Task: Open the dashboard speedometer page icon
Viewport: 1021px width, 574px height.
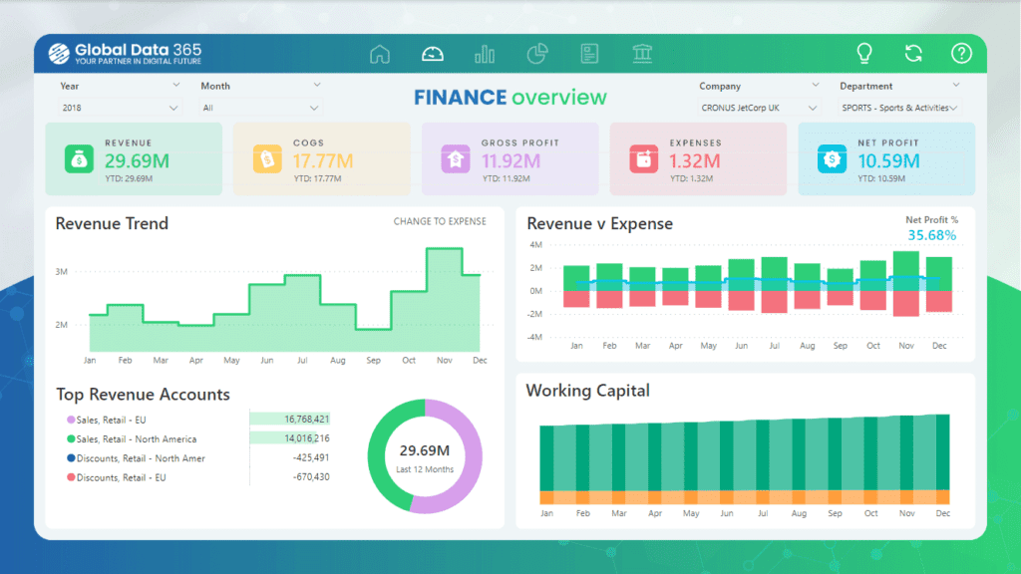Action: pyautogui.click(x=433, y=54)
